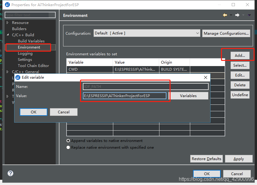The image size is (257, 185).
Task: Select Settings in the tree
Action: 25,59
